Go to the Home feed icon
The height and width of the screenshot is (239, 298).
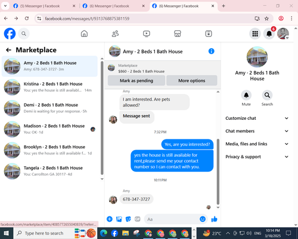click(84, 33)
